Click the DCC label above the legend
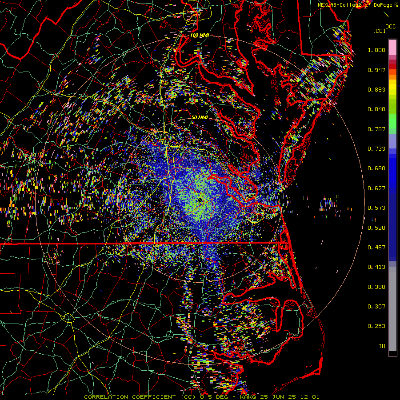Screen dimensions: 400x400 pyautogui.click(x=390, y=27)
